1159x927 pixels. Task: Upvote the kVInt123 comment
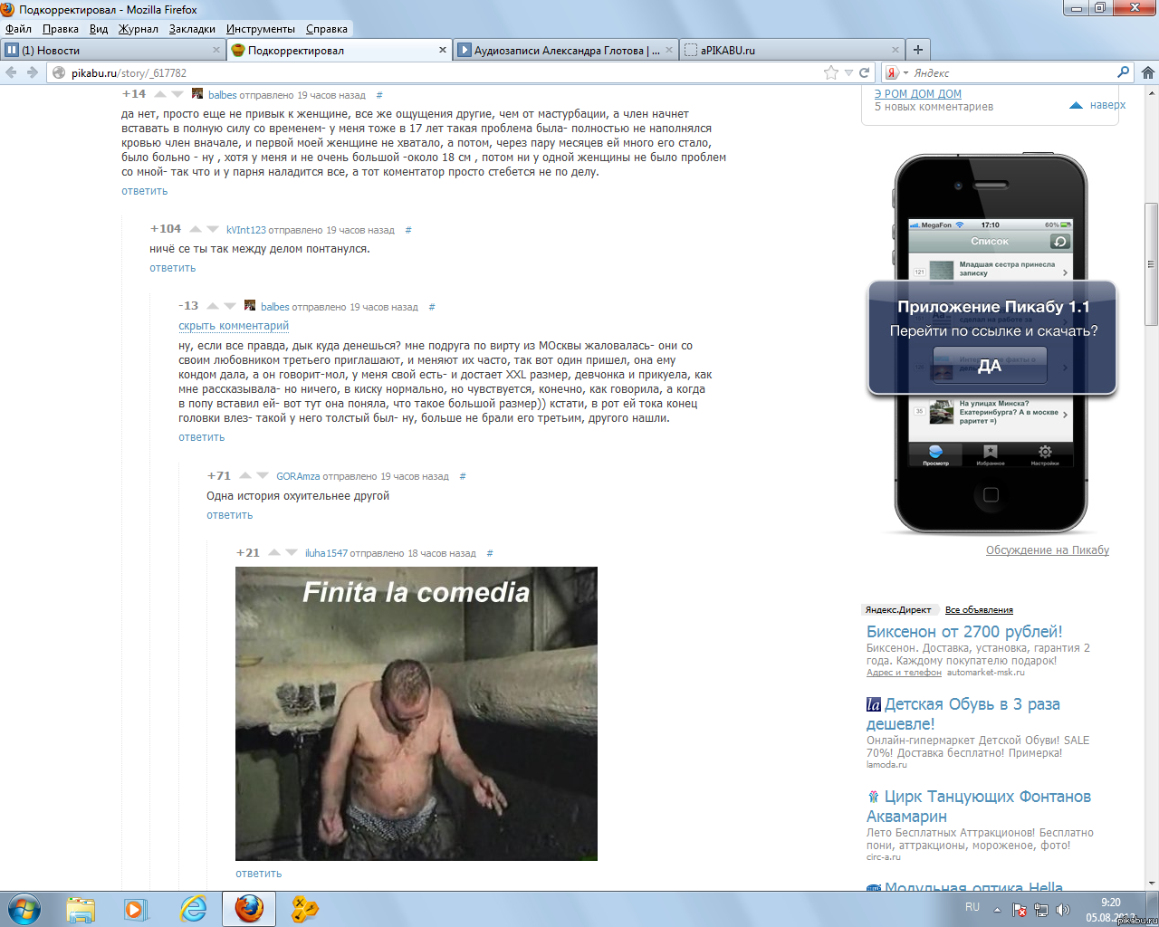pos(196,229)
